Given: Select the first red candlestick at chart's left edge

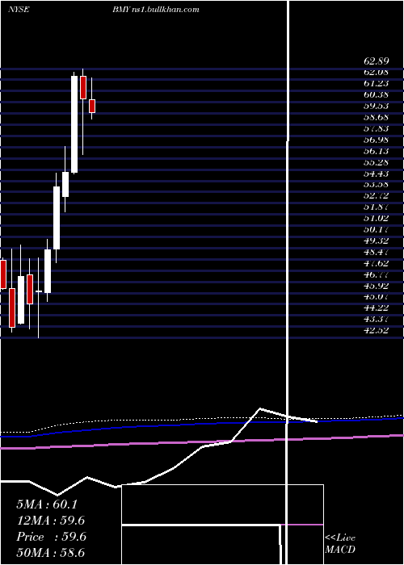Looking at the screenshot, I should click(x=3, y=274).
